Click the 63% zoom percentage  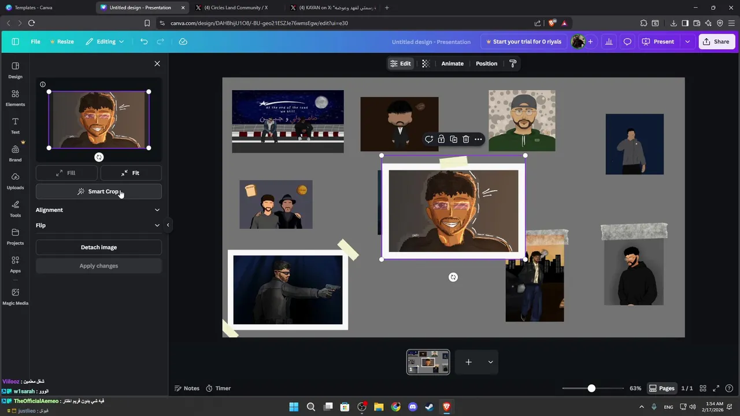point(635,388)
